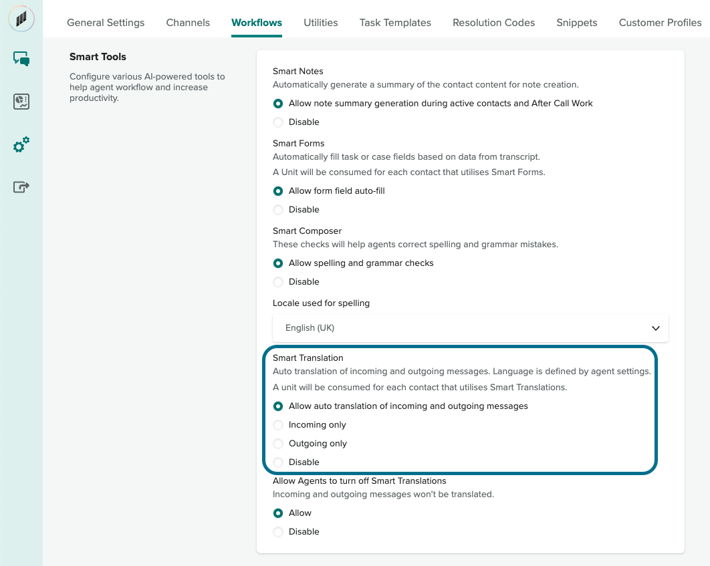Select Disable under Smart Notes
The image size is (710, 566).
click(278, 122)
